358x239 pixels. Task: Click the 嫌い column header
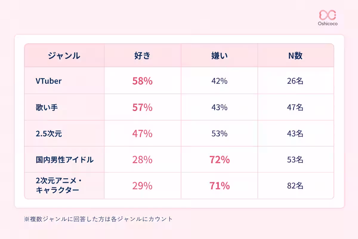pos(219,56)
